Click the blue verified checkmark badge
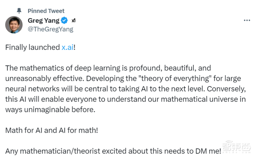The image size is (256, 158). [64, 20]
